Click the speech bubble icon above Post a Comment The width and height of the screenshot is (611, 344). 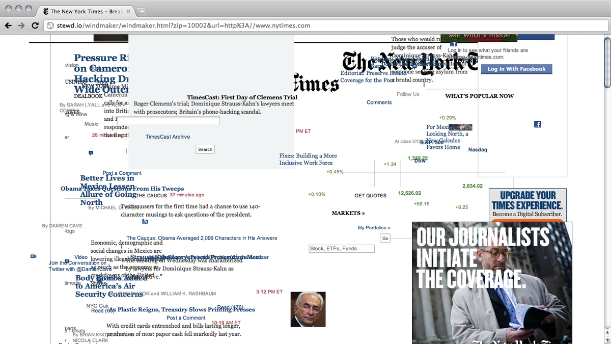(91, 153)
